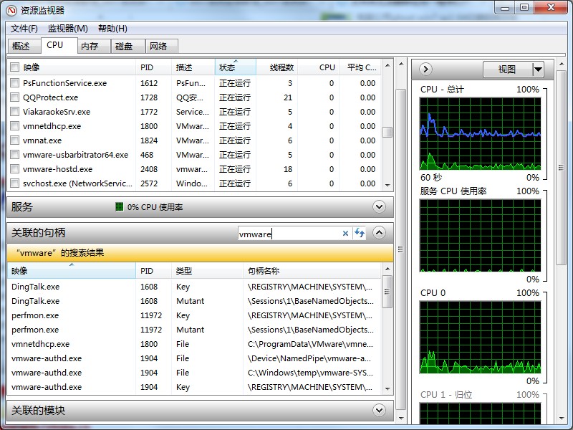This screenshot has height=430, width=573.
Task: Switch to the 内存 tab
Action: point(90,45)
